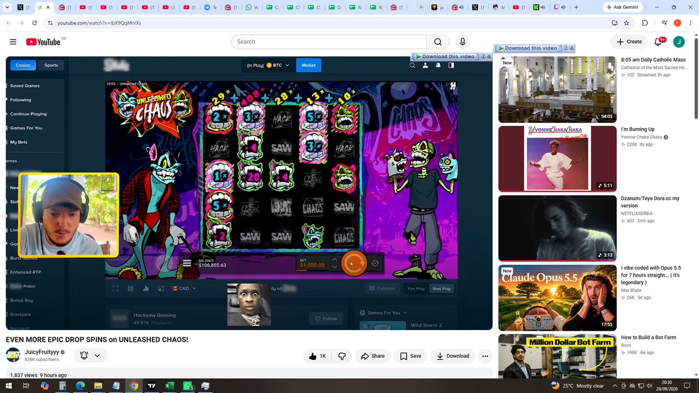Open the tab search chevron
The width and height of the screenshot is (699, 393).
7,8
